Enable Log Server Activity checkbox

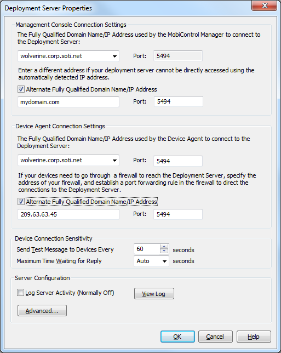pos(20,293)
